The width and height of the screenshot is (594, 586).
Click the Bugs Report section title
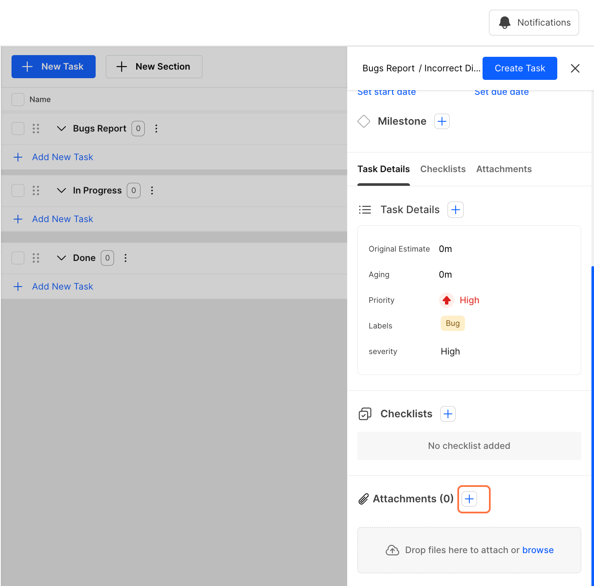point(99,129)
